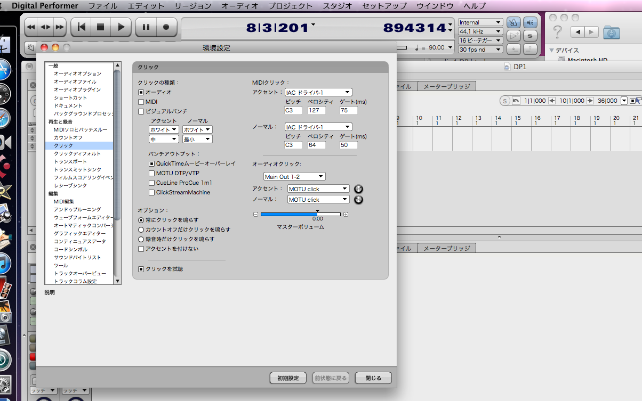This screenshot has width=642, height=401.
Task: Click the Finder back/forward arrows button
Action: coord(584,32)
